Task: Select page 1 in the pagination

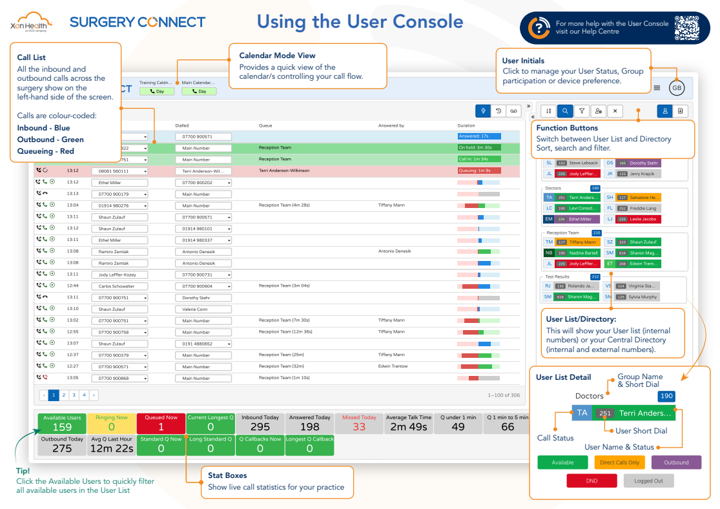Action: pos(54,395)
